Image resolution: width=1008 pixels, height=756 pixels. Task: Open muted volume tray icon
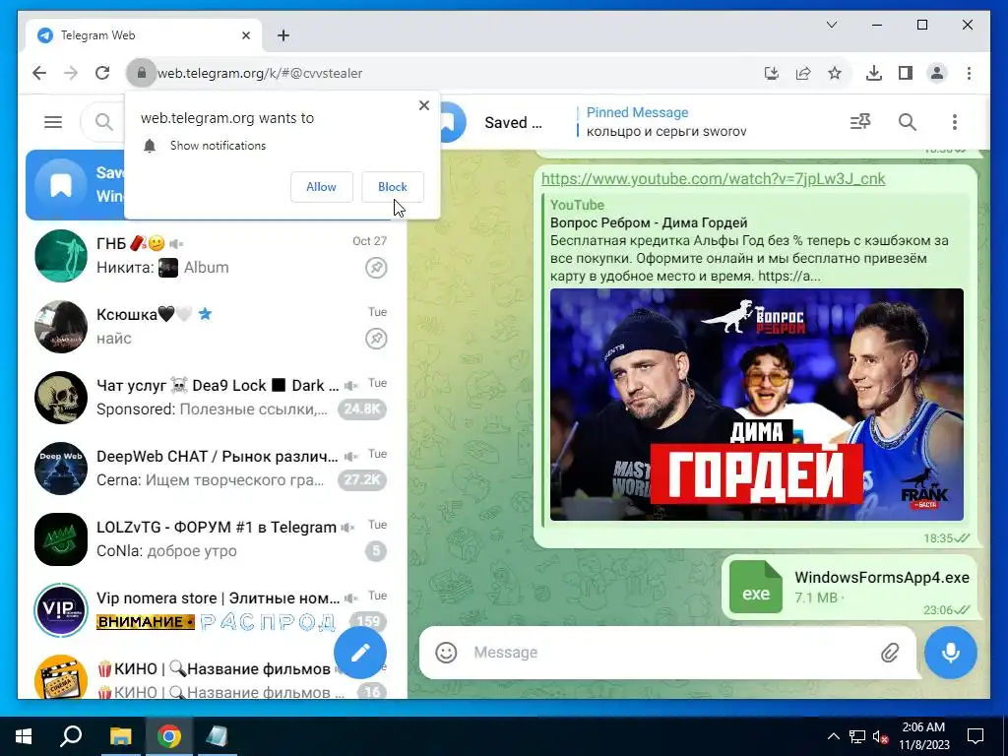880,736
